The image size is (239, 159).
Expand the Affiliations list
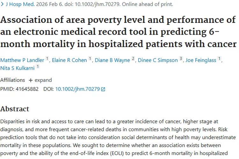point(40,80)
